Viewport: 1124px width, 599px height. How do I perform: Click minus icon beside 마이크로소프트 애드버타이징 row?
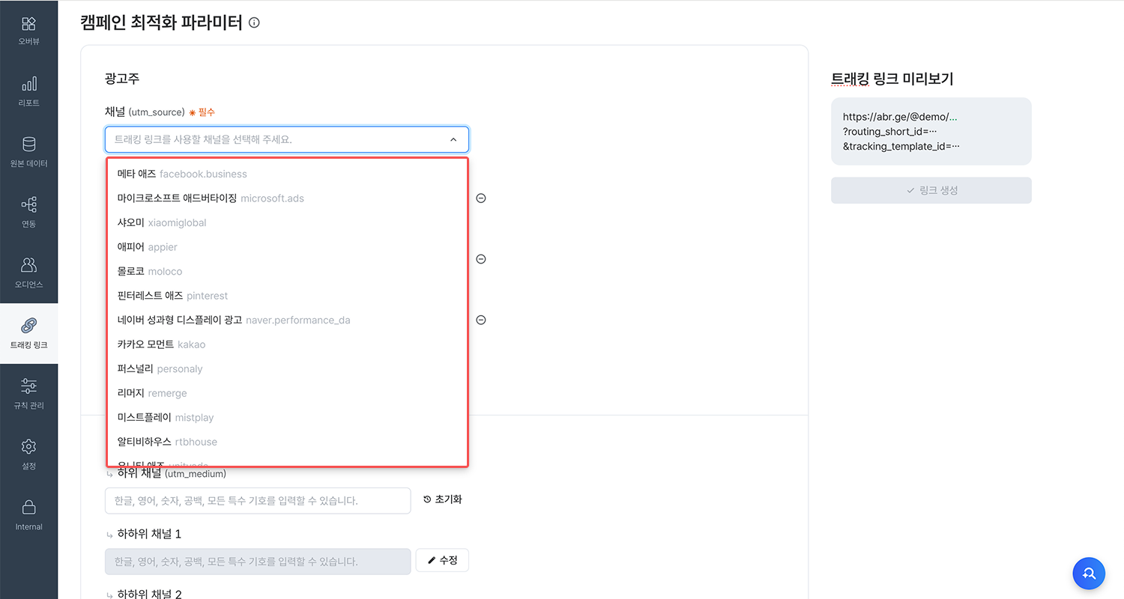click(x=481, y=198)
